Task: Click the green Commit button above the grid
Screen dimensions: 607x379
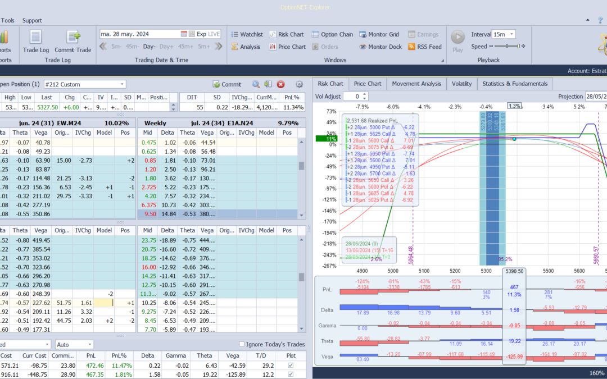Action: coord(227,84)
